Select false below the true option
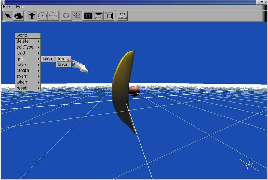Image resolution: width=268 pixels, height=180 pixels. (x=64, y=65)
